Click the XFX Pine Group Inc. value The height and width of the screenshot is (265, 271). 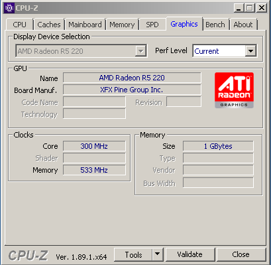tap(132, 90)
